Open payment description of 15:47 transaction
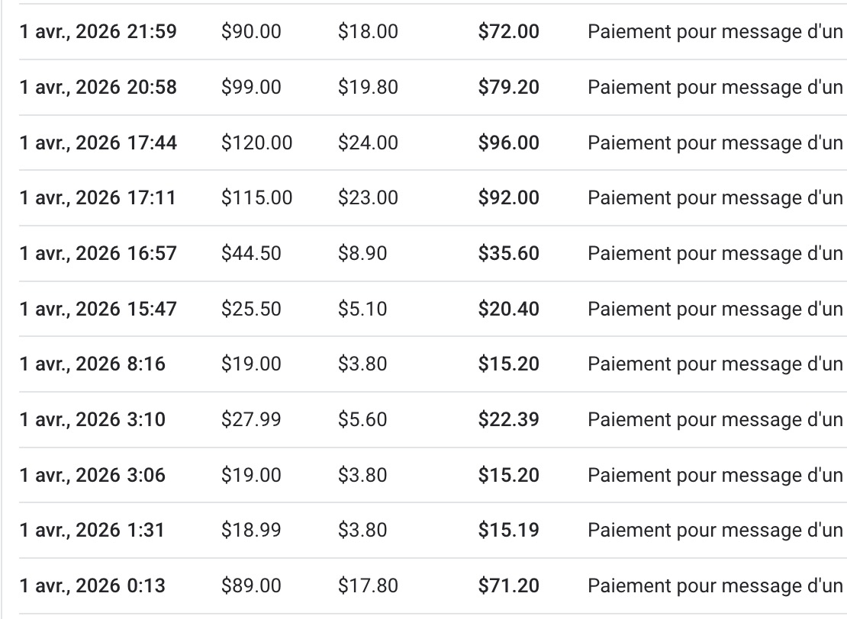Image resolution: width=847 pixels, height=619 pixels. click(717, 309)
